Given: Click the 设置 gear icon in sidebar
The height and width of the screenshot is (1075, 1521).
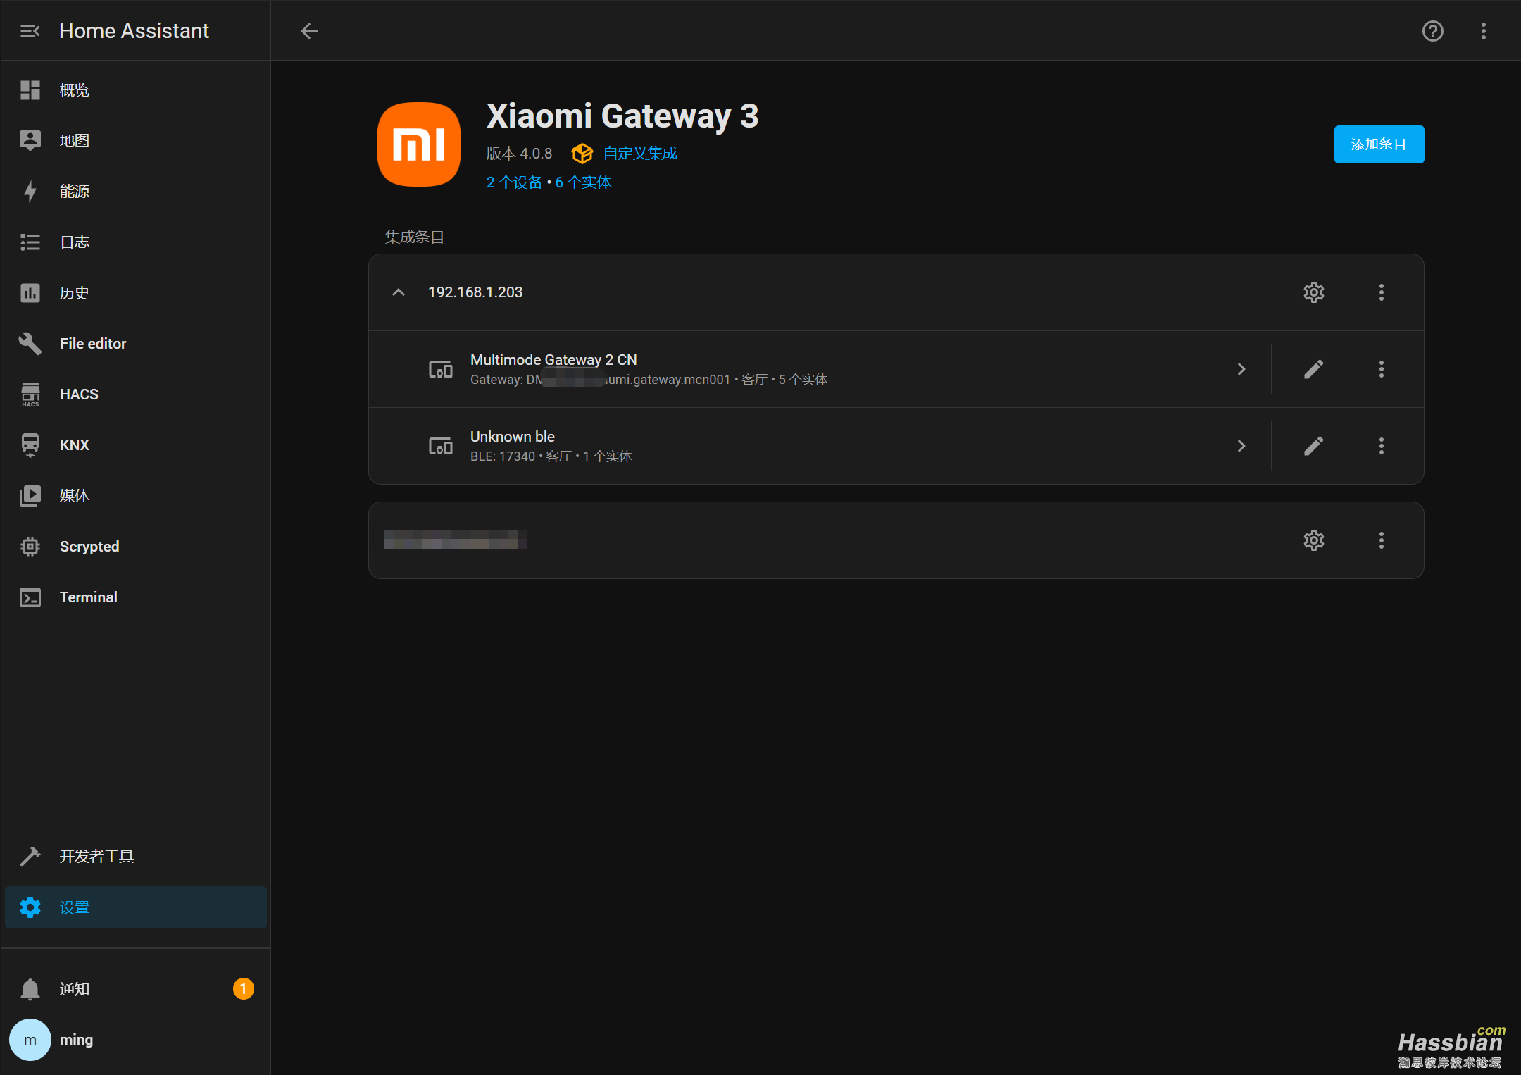Looking at the screenshot, I should 30,907.
